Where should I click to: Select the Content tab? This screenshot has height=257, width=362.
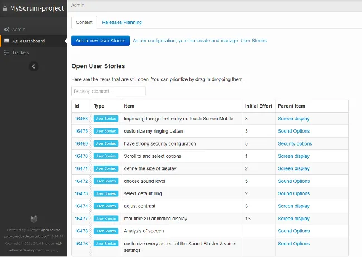[84, 22]
